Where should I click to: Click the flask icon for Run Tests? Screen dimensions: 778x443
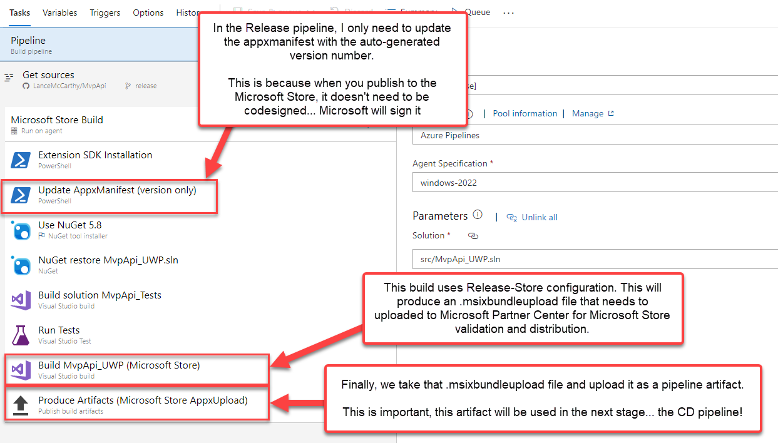tap(21, 335)
